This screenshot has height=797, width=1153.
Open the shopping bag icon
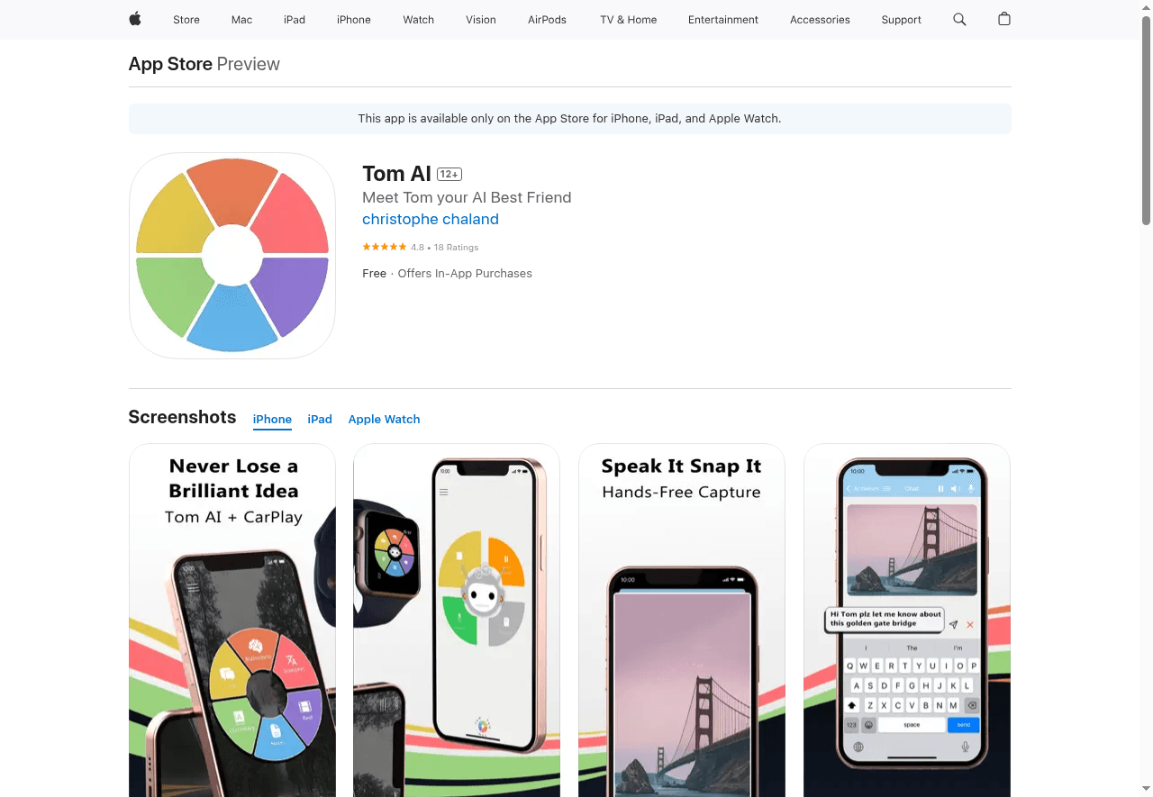[x=1004, y=19]
